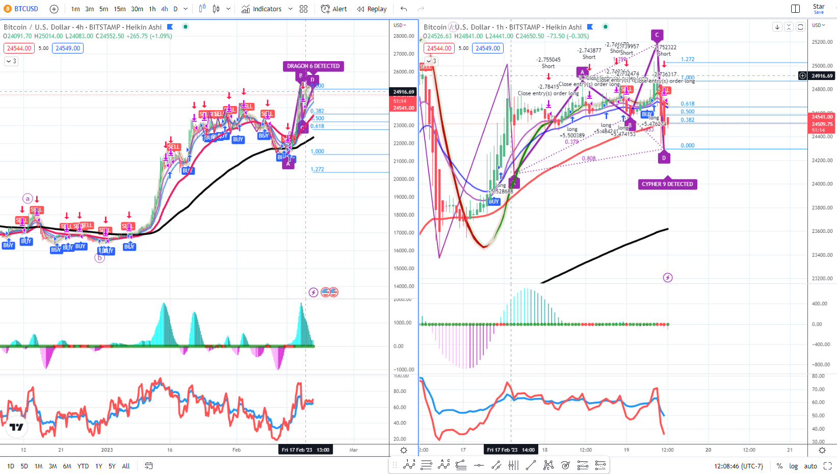Switch to the 30m timeframe
837x474 pixels.
point(137,9)
